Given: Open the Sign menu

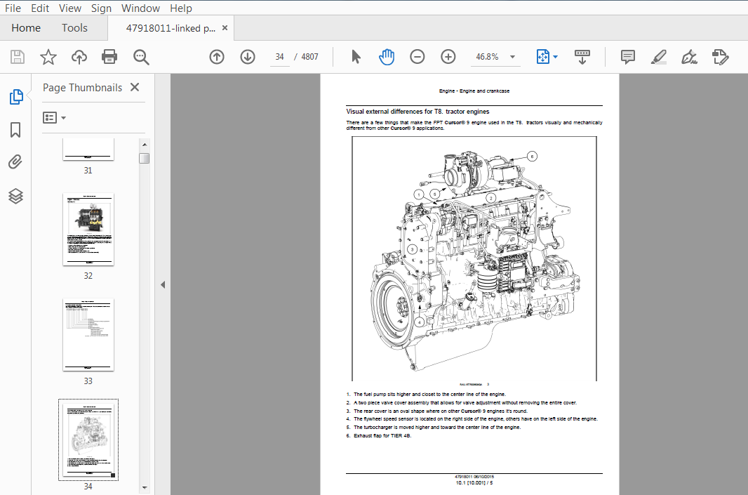Looking at the screenshot, I should 101,8.
